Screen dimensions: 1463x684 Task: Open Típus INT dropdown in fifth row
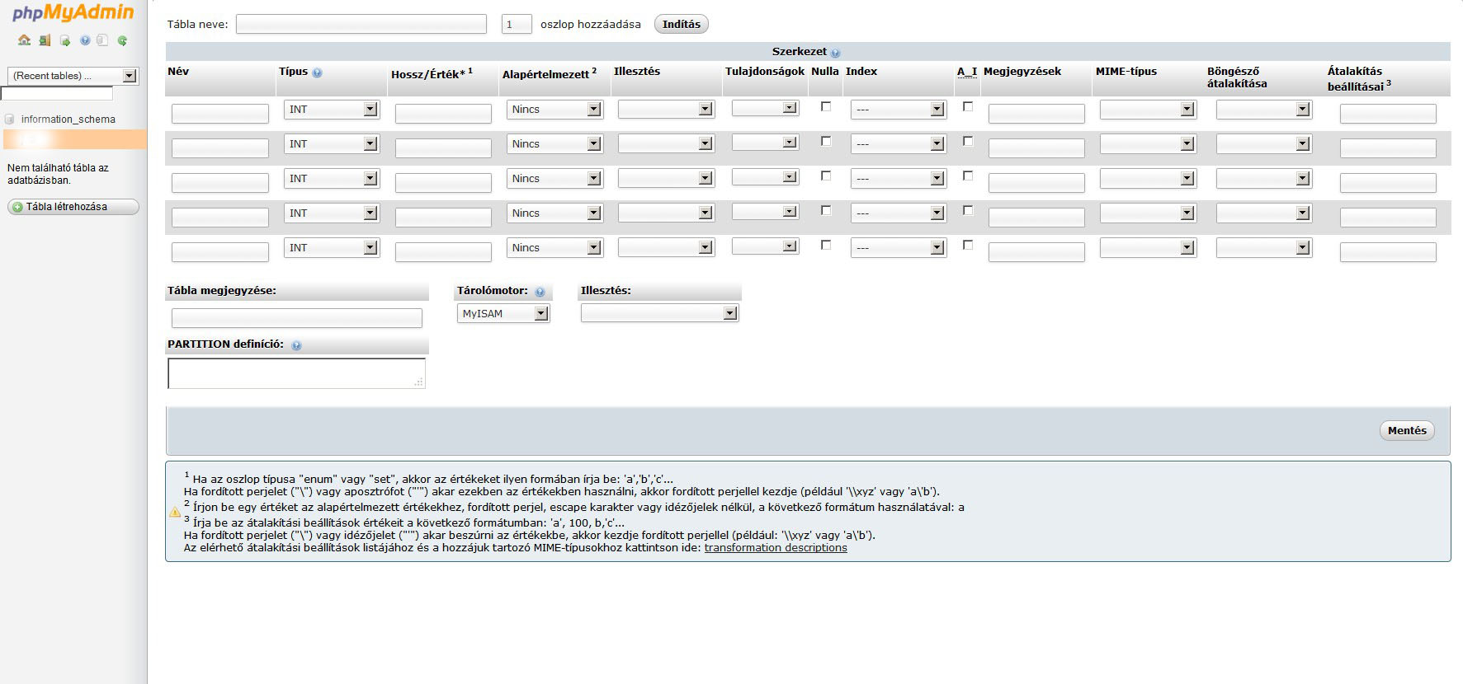click(331, 247)
